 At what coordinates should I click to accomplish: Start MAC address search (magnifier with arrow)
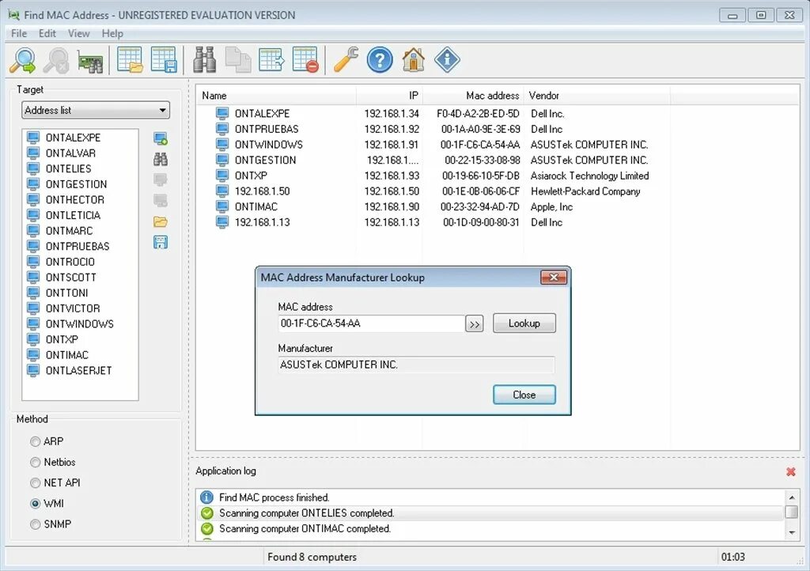tap(22, 60)
